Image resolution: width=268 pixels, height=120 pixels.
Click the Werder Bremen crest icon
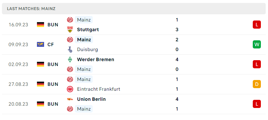[x=70, y=60]
